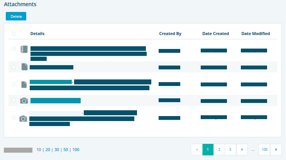Show 50 items per page
Screen dimensions: 286x160
(x=66, y=150)
